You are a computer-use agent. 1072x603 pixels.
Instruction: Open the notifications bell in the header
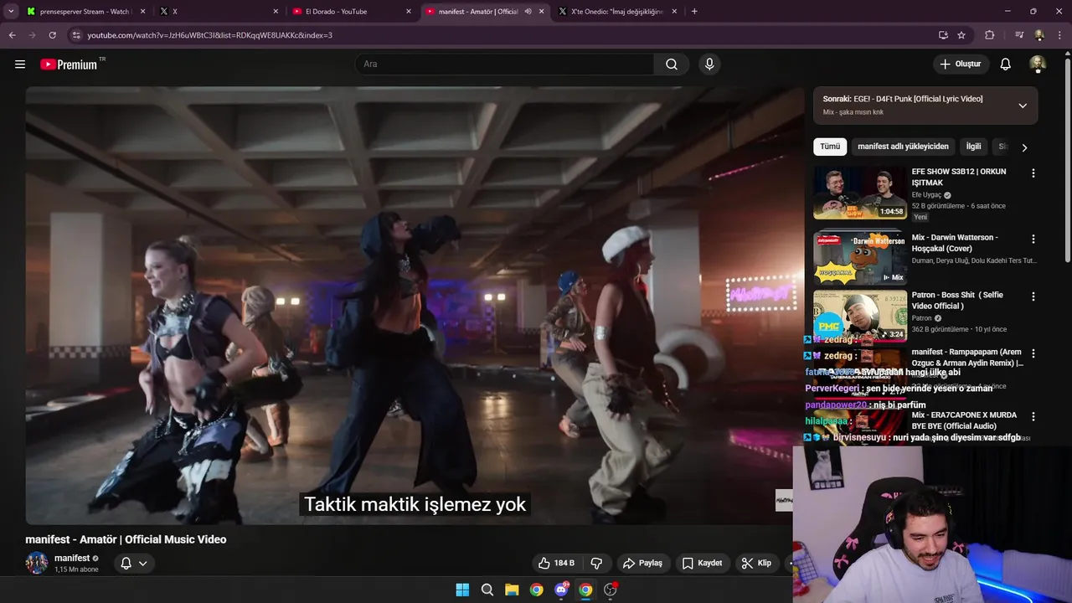click(1006, 64)
